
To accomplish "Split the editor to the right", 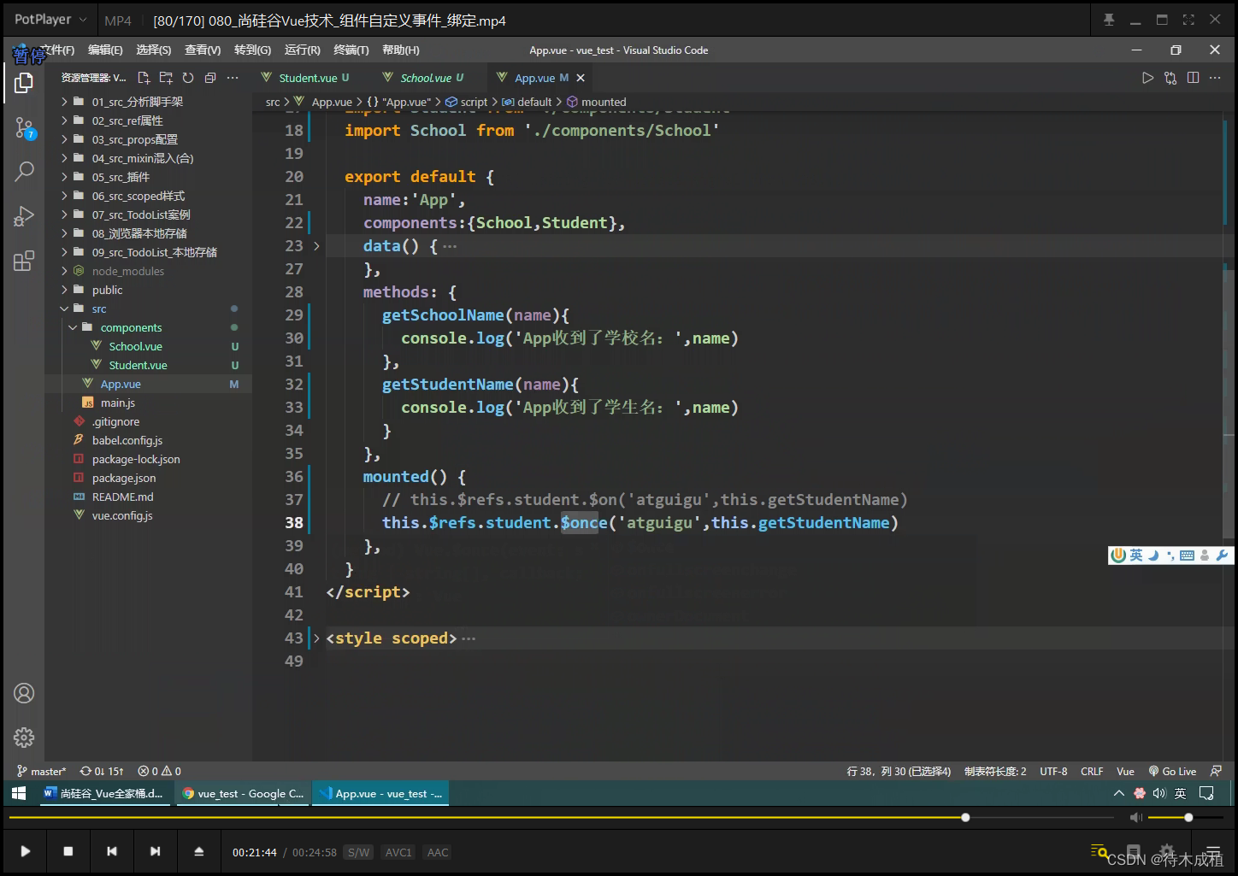I will (1193, 78).
